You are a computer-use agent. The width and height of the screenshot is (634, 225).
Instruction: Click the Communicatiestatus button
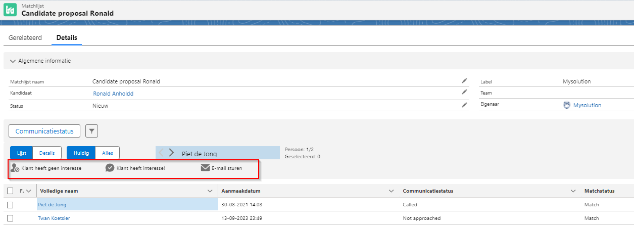pyautogui.click(x=44, y=131)
